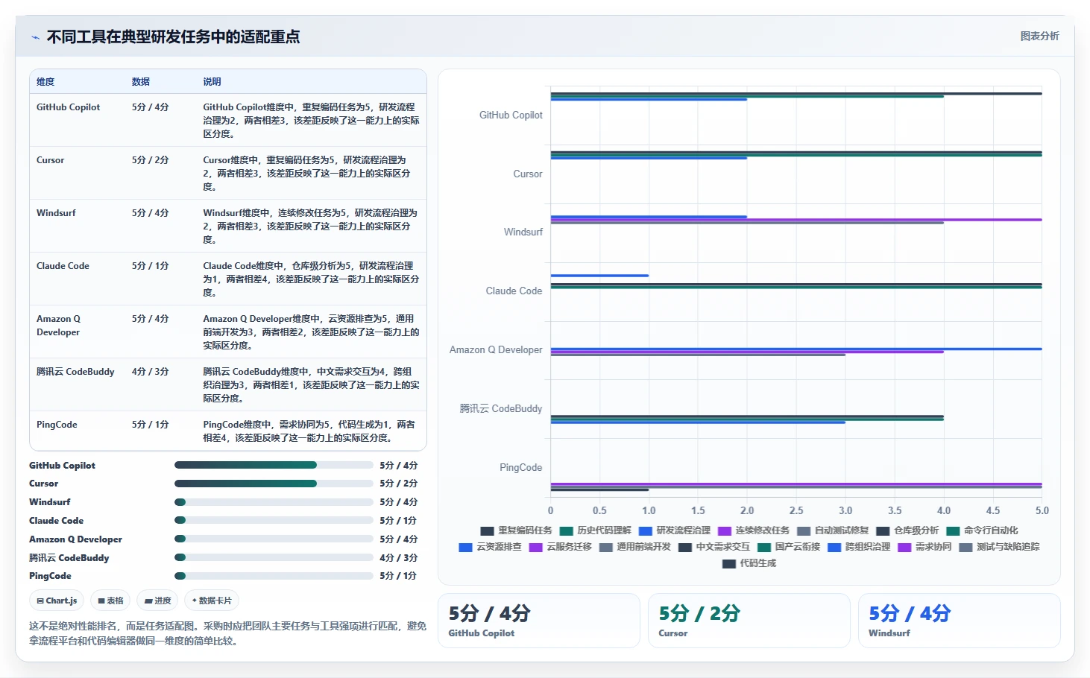This screenshot has height=678, width=1090.
Task: Click the 数据 column header
Action: pos(141,82)
